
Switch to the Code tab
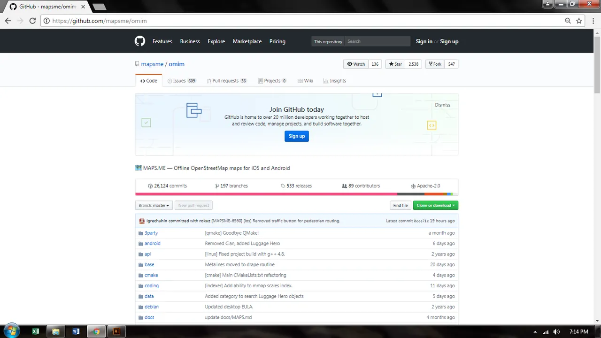[x=148, y=81]
